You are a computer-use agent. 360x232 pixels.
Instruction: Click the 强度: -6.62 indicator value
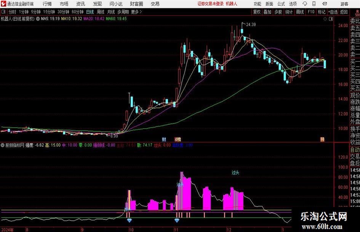(34, 145)
